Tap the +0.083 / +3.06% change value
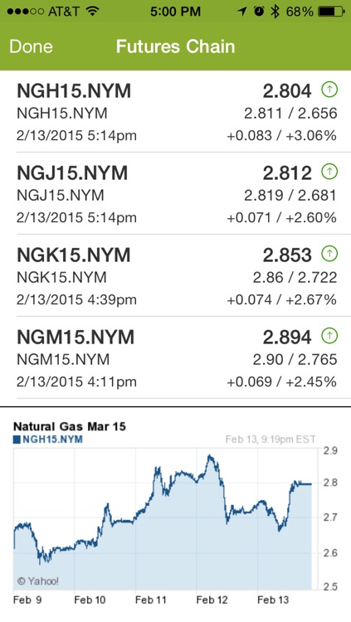Image resolution: width=351 pixels, height=622 pixels. [281, 136]
